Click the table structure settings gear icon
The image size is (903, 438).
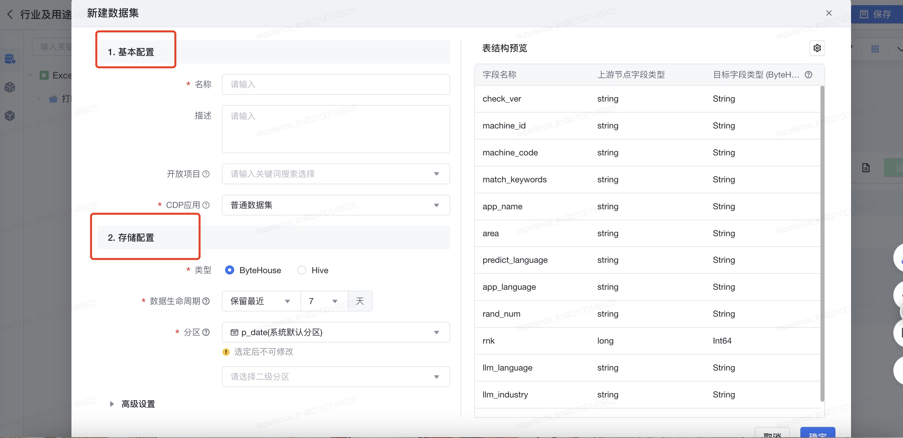[x=817, y=48]
